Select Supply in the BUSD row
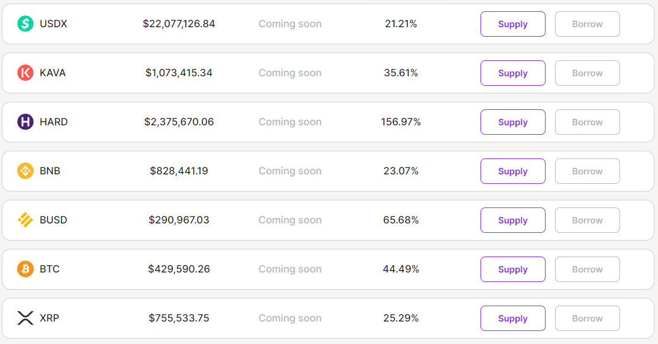This screenshot has height=344, width=658. tap(513, 220)
